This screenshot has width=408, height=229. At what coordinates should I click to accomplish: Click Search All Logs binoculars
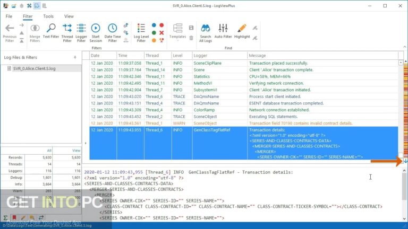point(205,33)
